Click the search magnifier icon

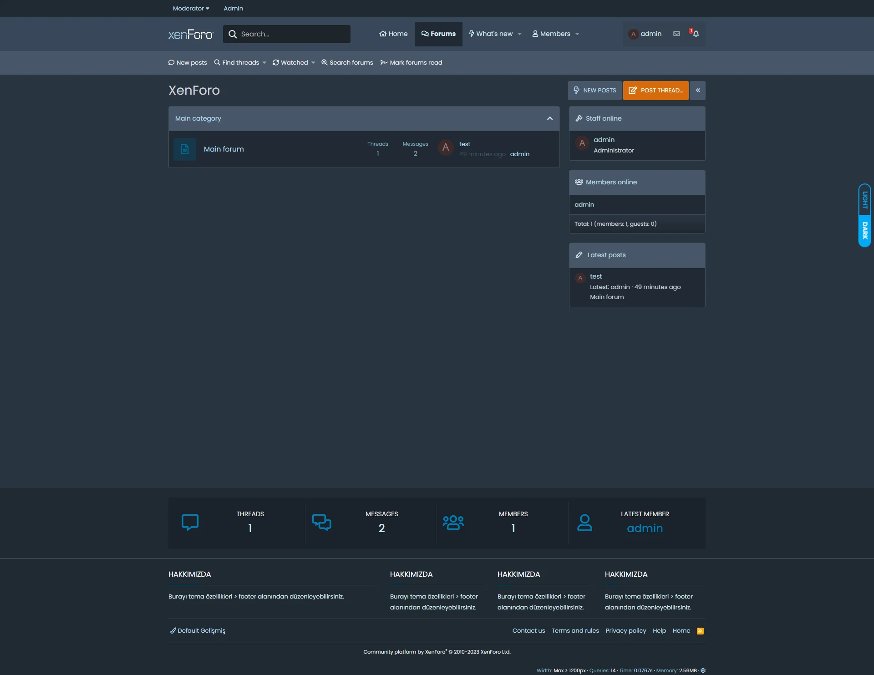[233, 34]
